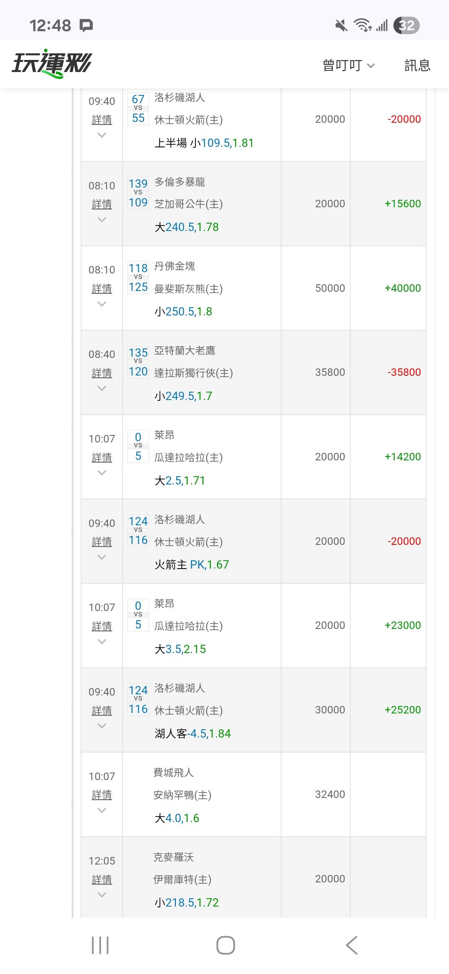Tap the Android back navigation icon
This screenshot has width=449, height=974.
[352, 945]
